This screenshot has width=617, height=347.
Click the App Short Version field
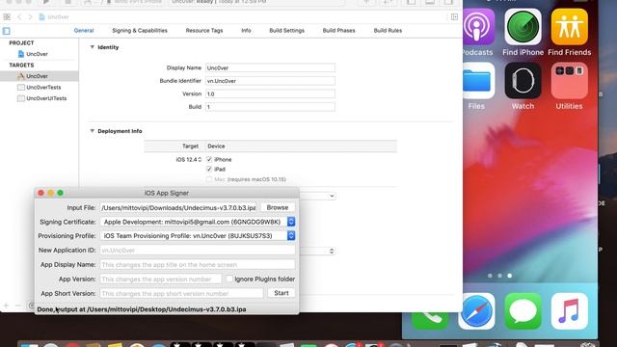tap(181, 293)
